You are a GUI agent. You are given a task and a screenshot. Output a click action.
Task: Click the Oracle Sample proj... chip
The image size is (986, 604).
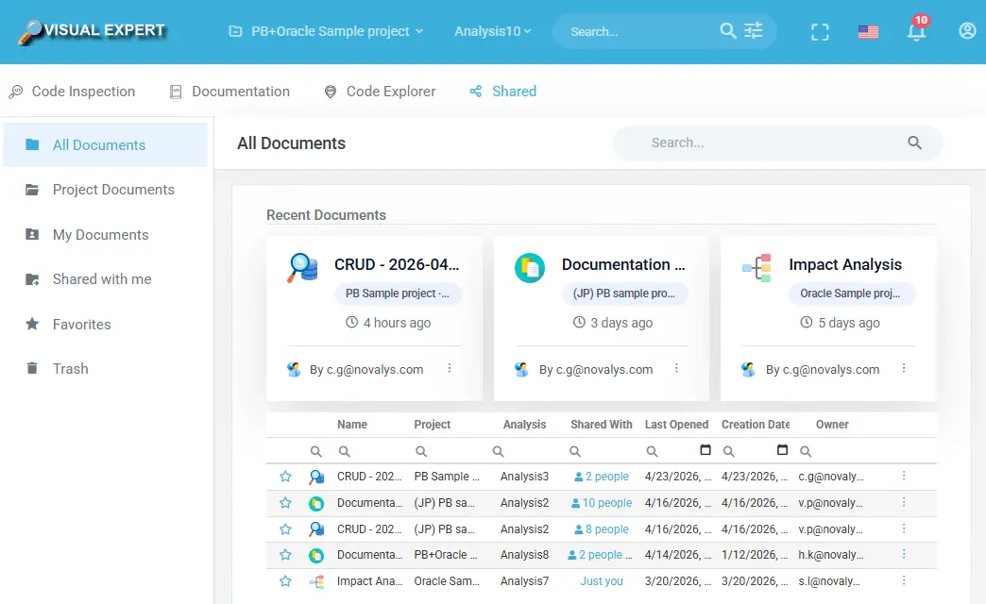click(x=852, y=294)
